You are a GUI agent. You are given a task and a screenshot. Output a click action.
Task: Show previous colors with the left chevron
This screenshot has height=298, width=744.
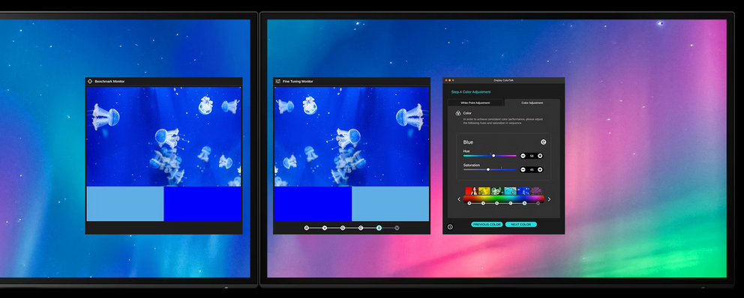pos(459,199)
